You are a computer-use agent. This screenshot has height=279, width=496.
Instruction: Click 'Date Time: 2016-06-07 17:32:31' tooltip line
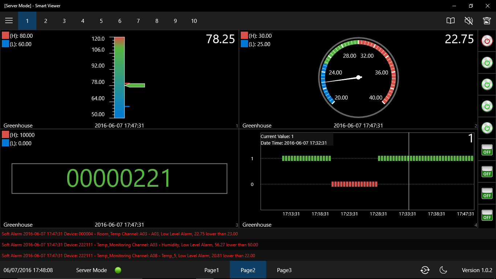(294, 143)
